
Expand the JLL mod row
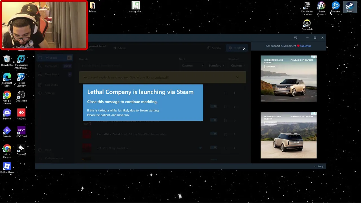[235, 148]
